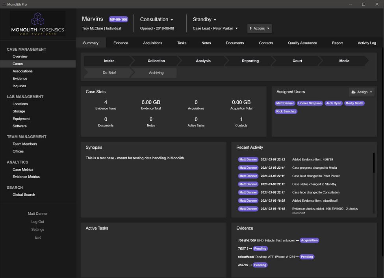
Task: Click the Log Out link
Action: coord(38,222)
